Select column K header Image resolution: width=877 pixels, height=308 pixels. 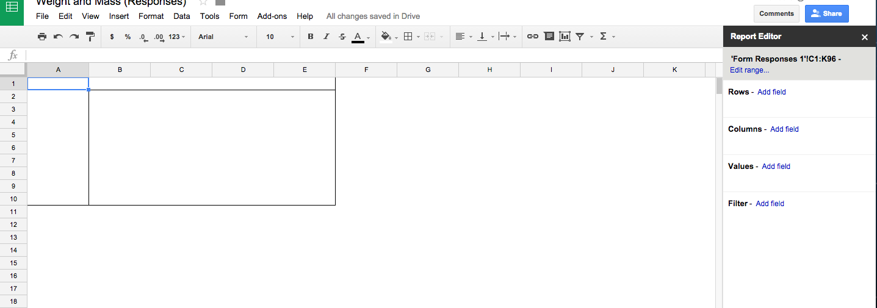(x=674, y=70)
